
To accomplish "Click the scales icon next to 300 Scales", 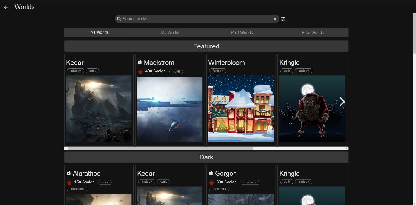I will click(212, 182).
